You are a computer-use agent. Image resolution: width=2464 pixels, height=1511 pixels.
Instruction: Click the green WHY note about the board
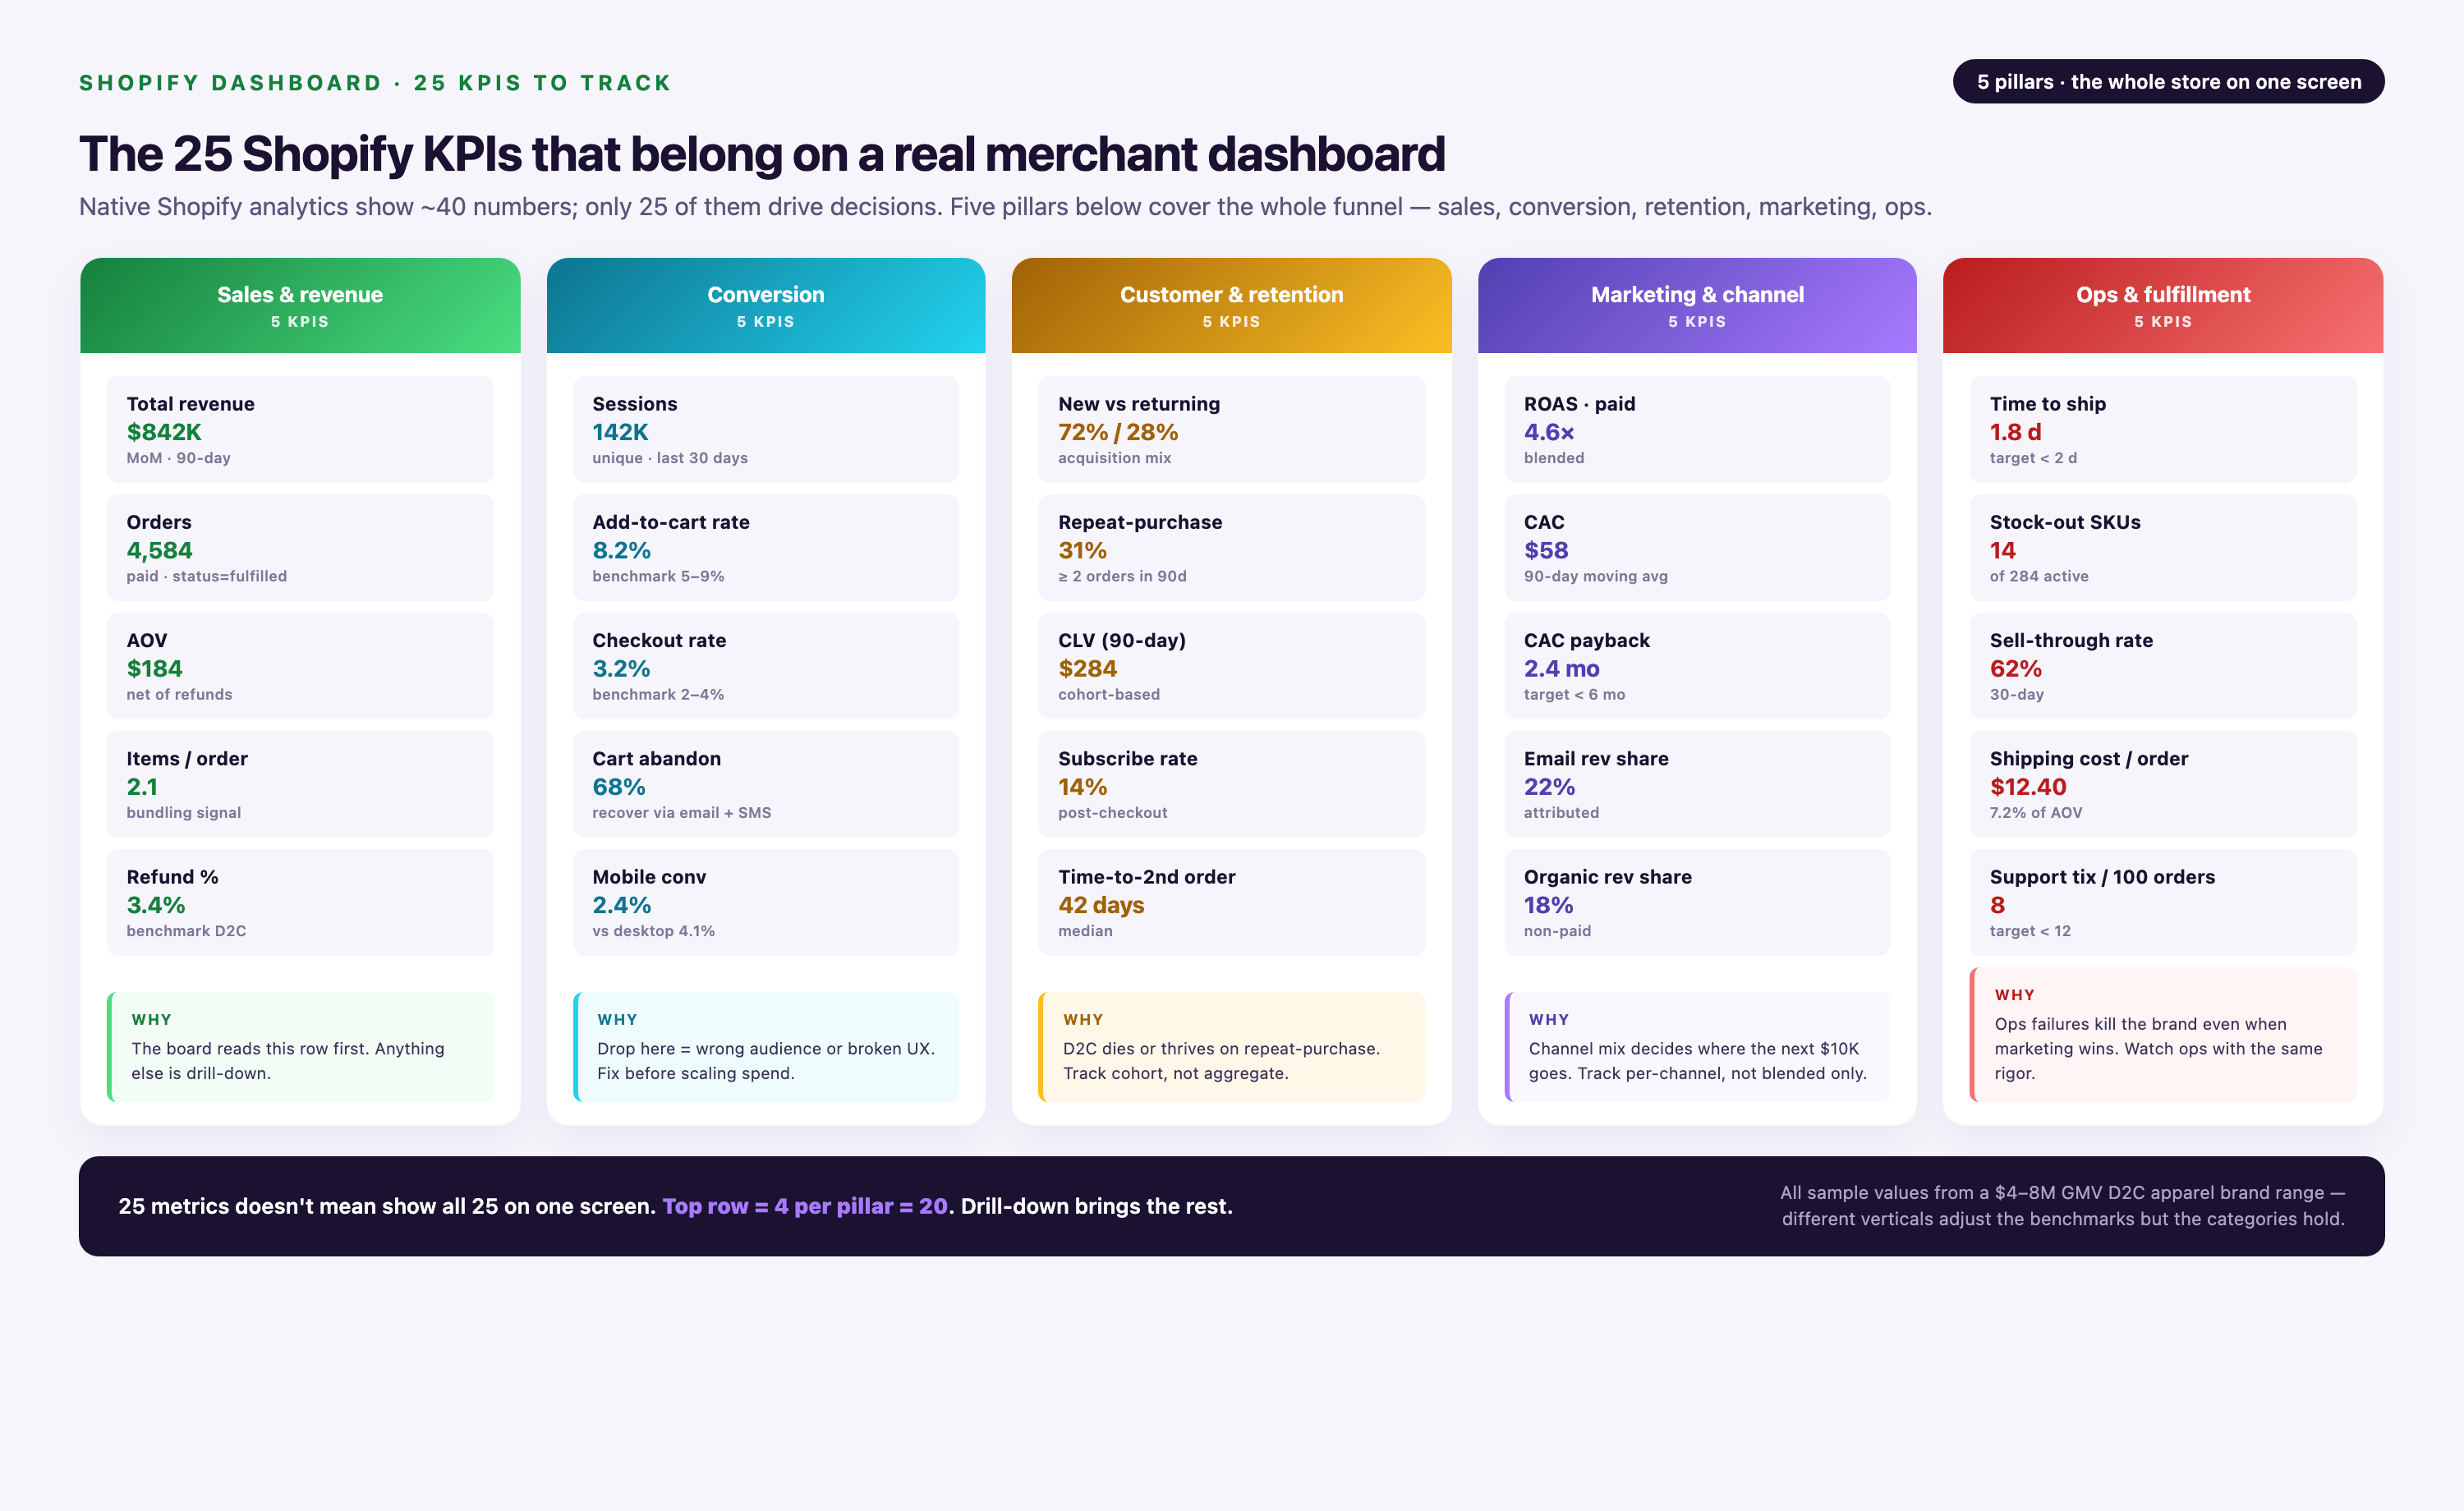(300, 1047)
